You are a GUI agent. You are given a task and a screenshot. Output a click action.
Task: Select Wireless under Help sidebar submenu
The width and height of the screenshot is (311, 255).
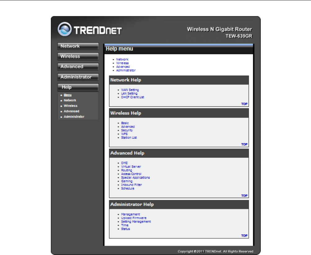click(x=71, y=106)
